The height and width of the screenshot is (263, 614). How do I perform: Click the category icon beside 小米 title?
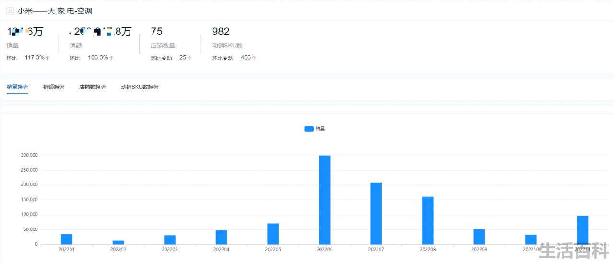click(10, 11)
